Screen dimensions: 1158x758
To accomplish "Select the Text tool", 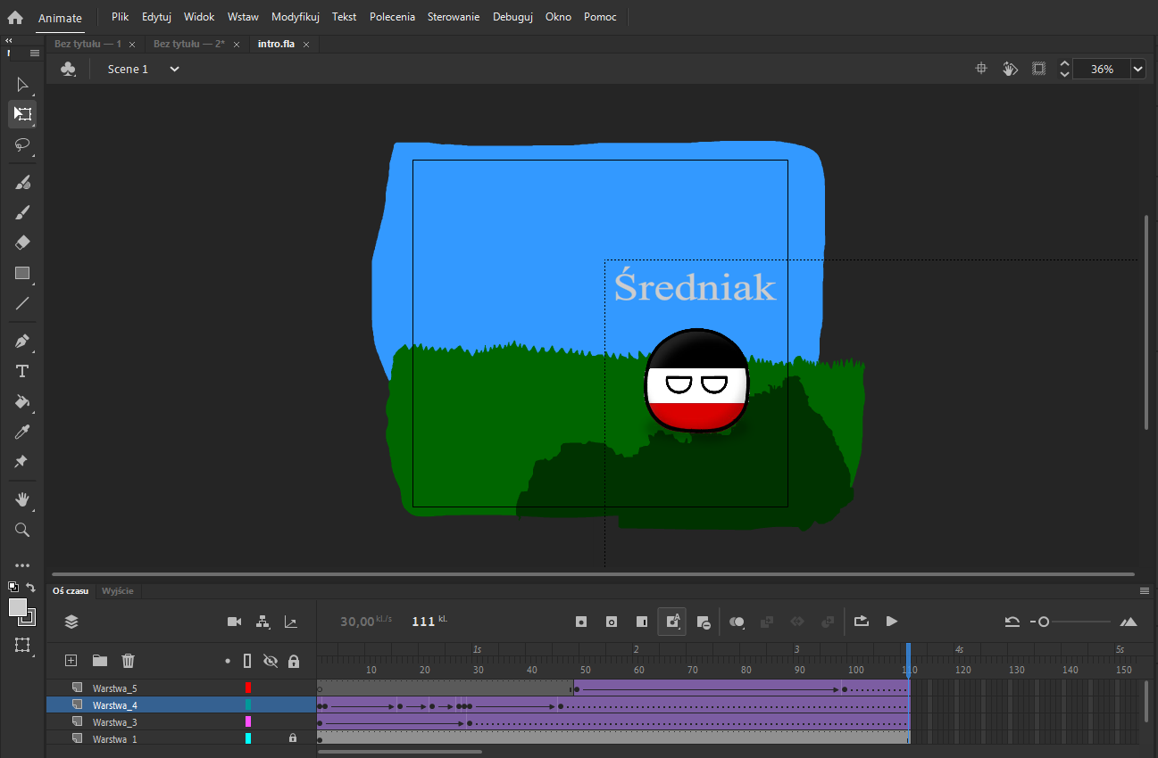I will tap(21, 371).
